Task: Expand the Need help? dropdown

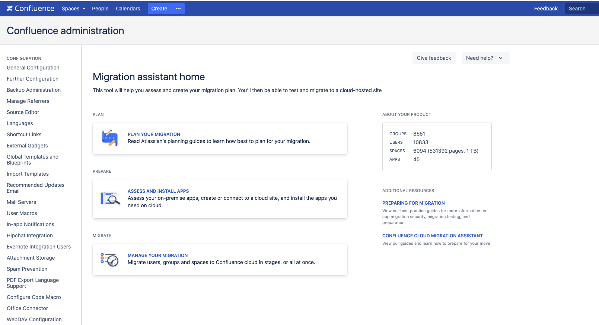Action: coord(485,58)
